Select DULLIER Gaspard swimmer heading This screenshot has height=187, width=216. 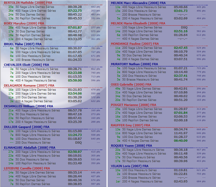pyautogui.click(x=27, y=127)
